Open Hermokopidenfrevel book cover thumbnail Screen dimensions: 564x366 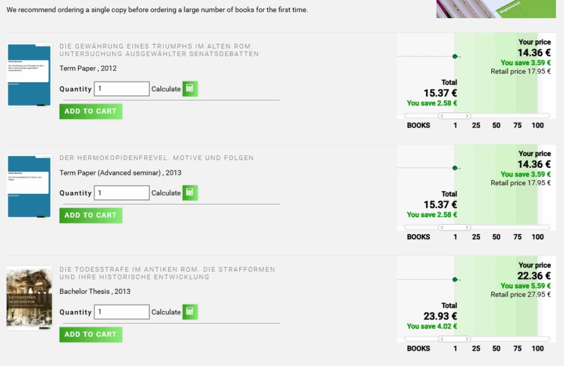[x=29, y=187]
